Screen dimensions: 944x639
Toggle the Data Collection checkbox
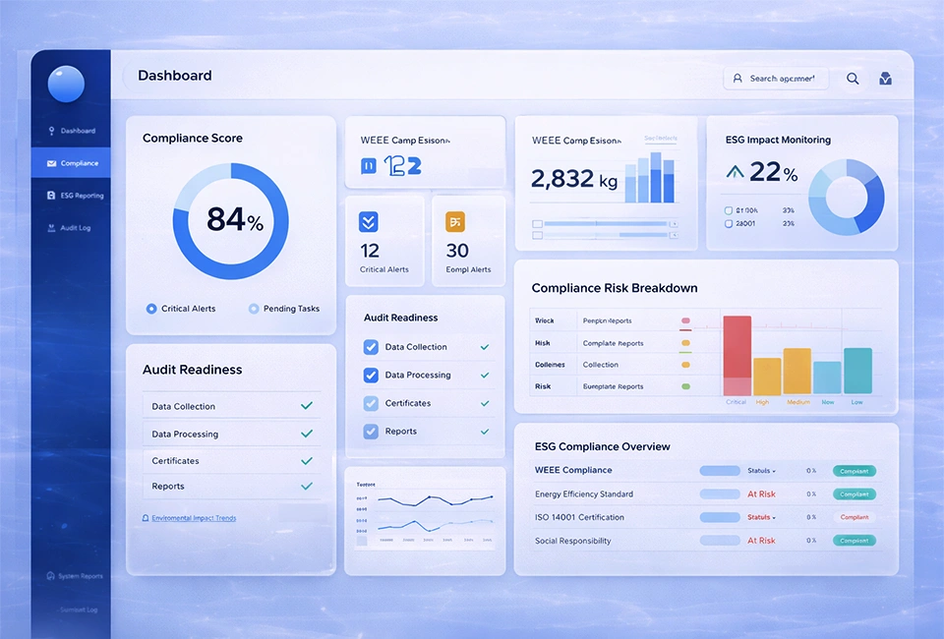tap(371, 347)
